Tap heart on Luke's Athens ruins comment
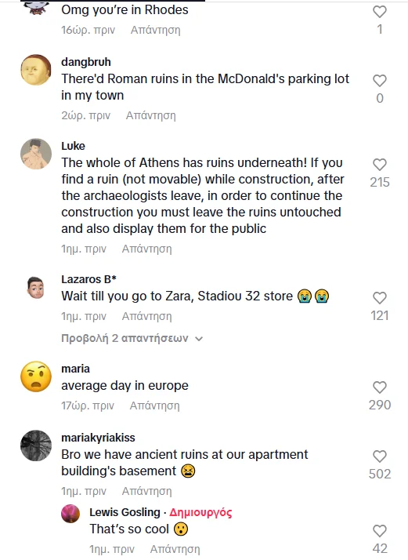 pos(380,164)
